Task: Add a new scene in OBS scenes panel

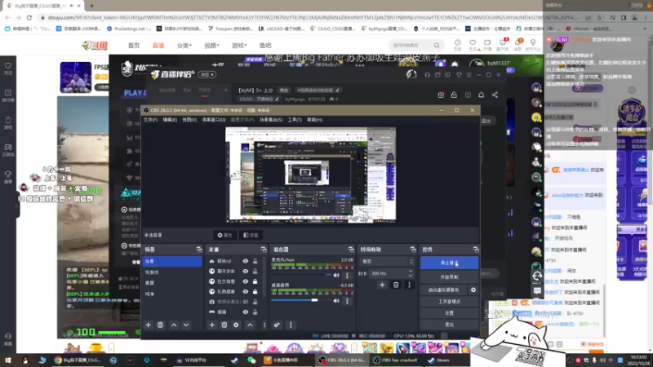Action: [149, 325]
